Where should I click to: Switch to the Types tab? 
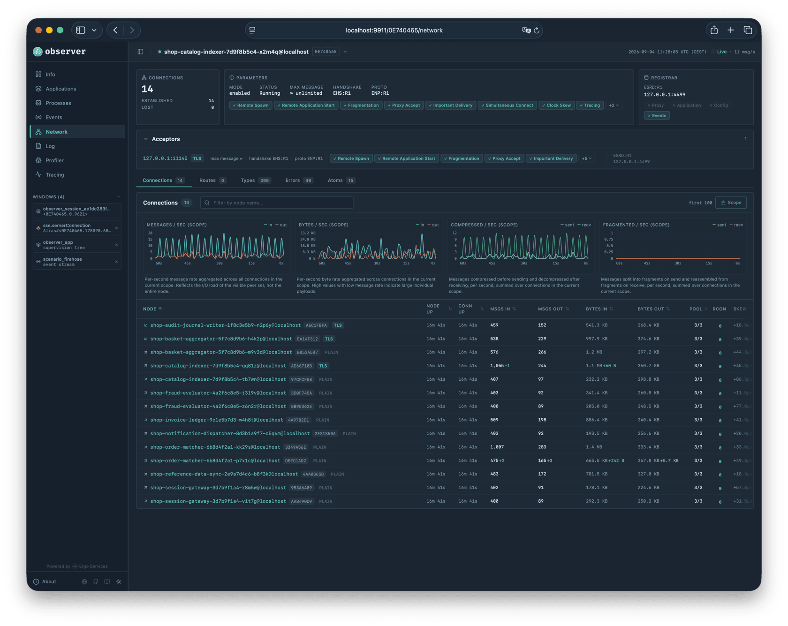256,181
